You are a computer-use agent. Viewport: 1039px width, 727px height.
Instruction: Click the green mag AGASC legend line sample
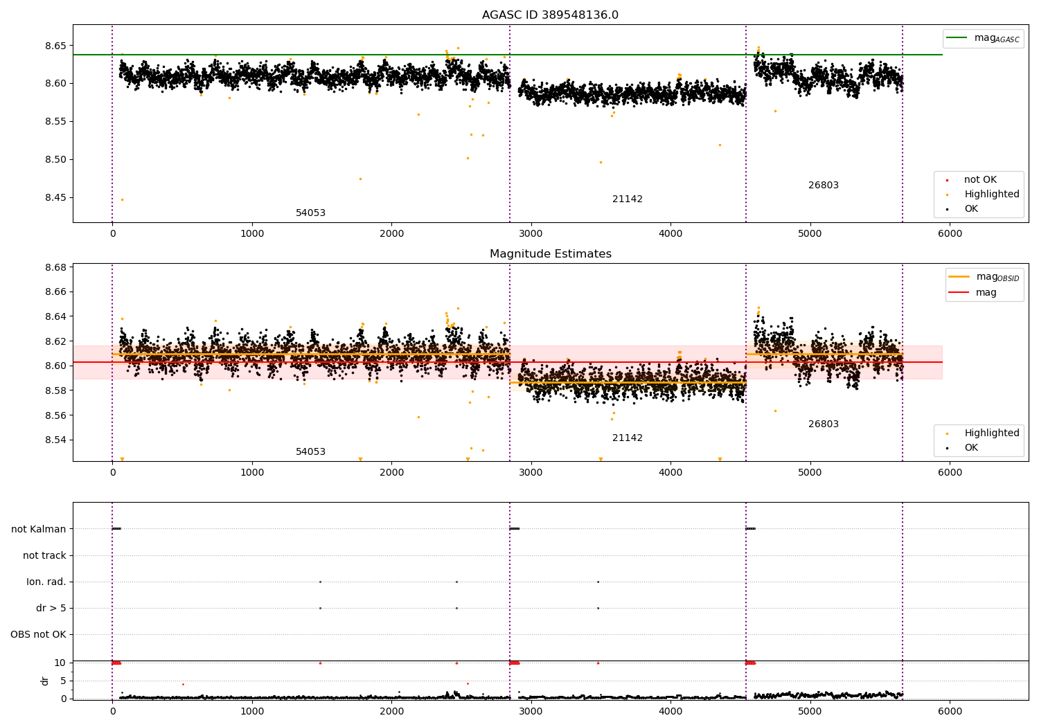pos(957,38)
